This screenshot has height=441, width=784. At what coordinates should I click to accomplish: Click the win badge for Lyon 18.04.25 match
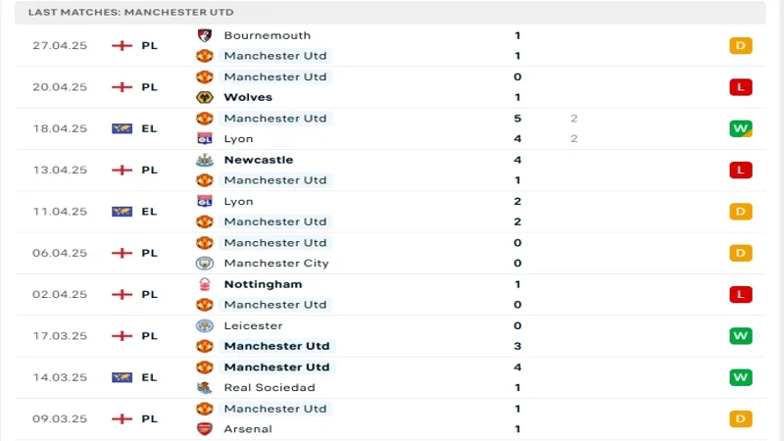[x=740, y=128]
